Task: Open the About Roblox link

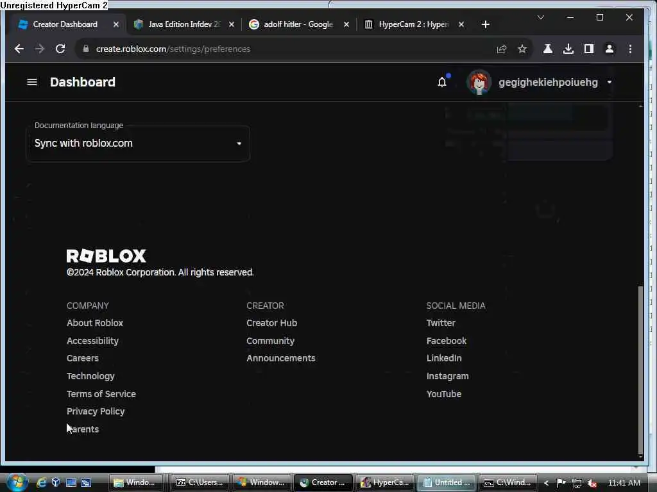Action: tap(95, 323)
